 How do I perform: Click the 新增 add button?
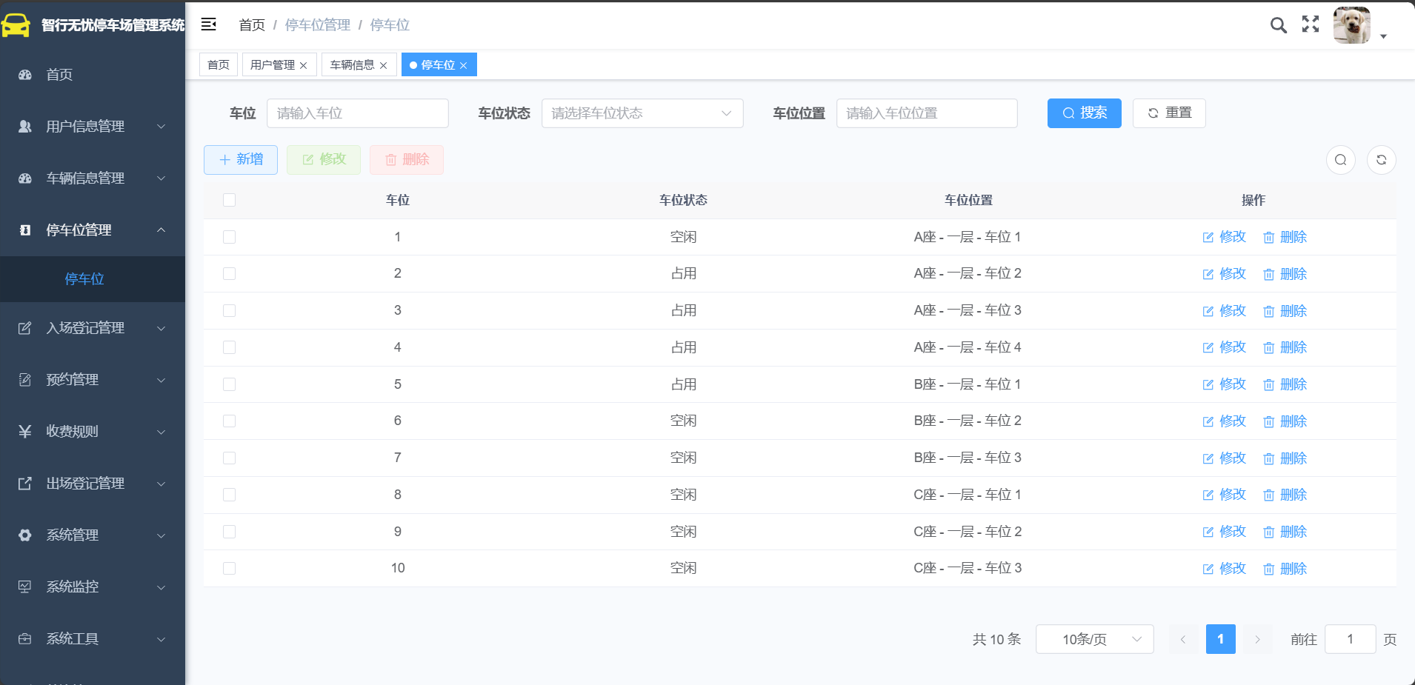241,160
